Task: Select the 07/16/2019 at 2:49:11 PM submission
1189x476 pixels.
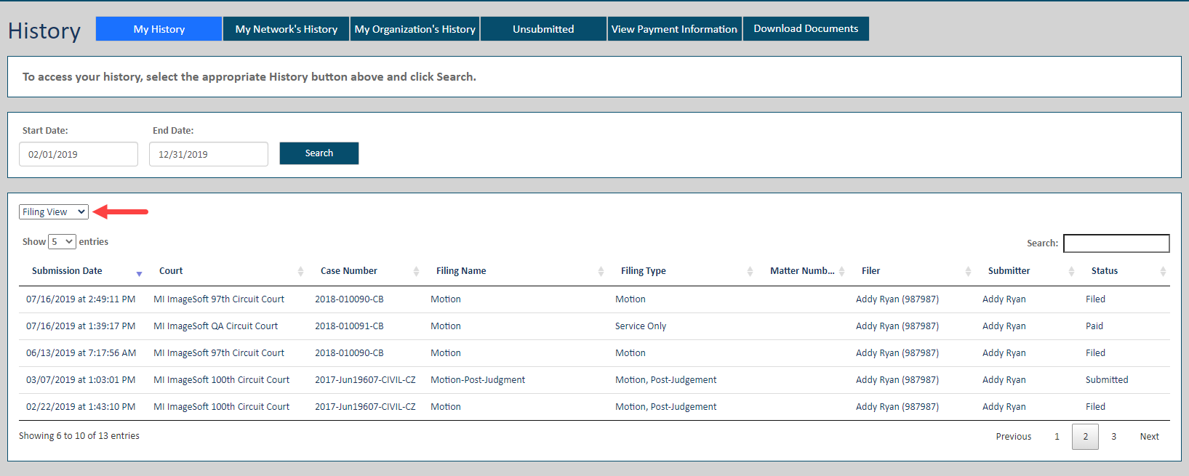Action: coord(81,299)
